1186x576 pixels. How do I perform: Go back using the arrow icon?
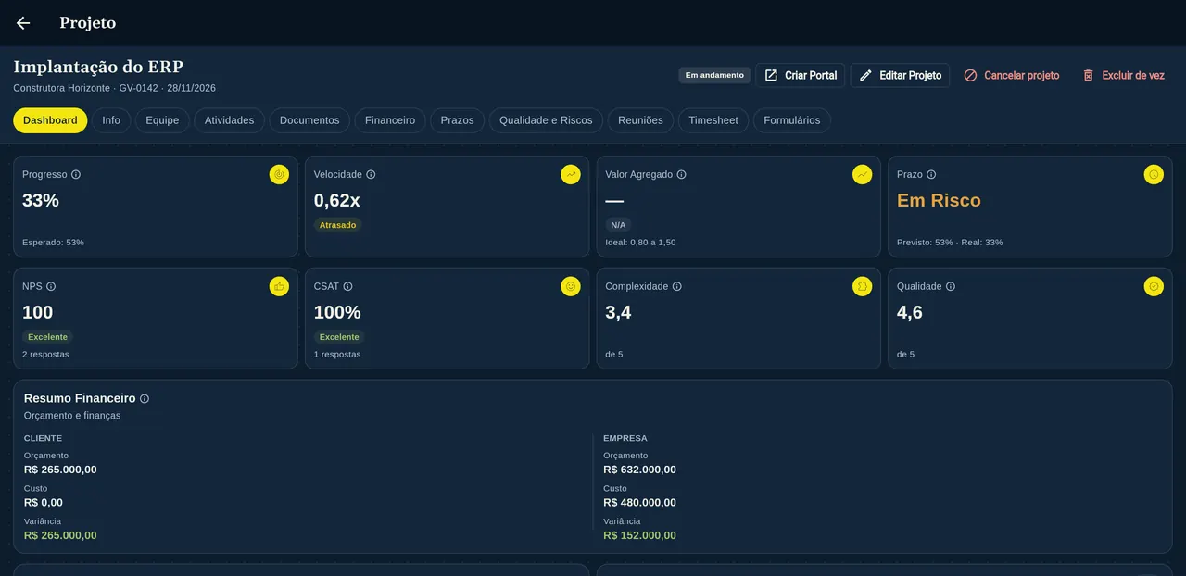pos(23,23)
